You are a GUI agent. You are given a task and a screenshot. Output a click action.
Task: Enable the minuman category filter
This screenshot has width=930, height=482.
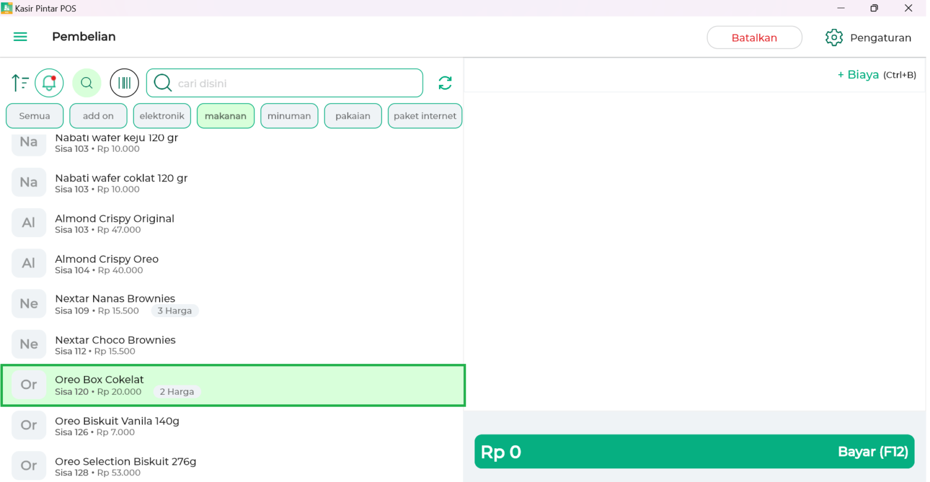pos(289,116)
